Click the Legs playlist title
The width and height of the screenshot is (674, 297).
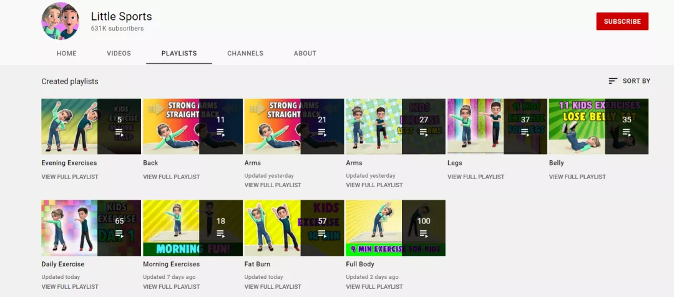coord(454,163)
